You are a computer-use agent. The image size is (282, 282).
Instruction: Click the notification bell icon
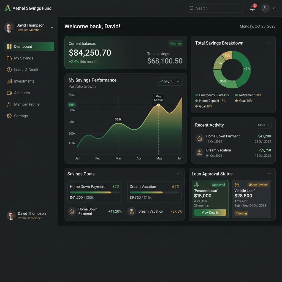(252, 8)
